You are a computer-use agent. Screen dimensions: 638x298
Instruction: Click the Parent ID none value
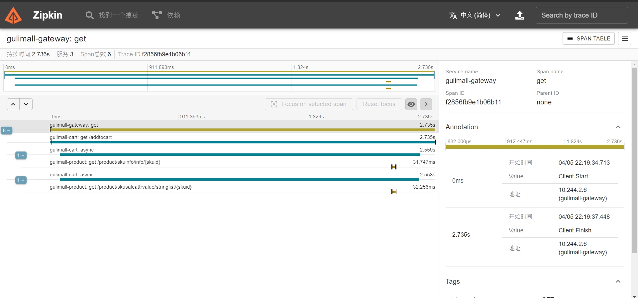tap(544, 102)
